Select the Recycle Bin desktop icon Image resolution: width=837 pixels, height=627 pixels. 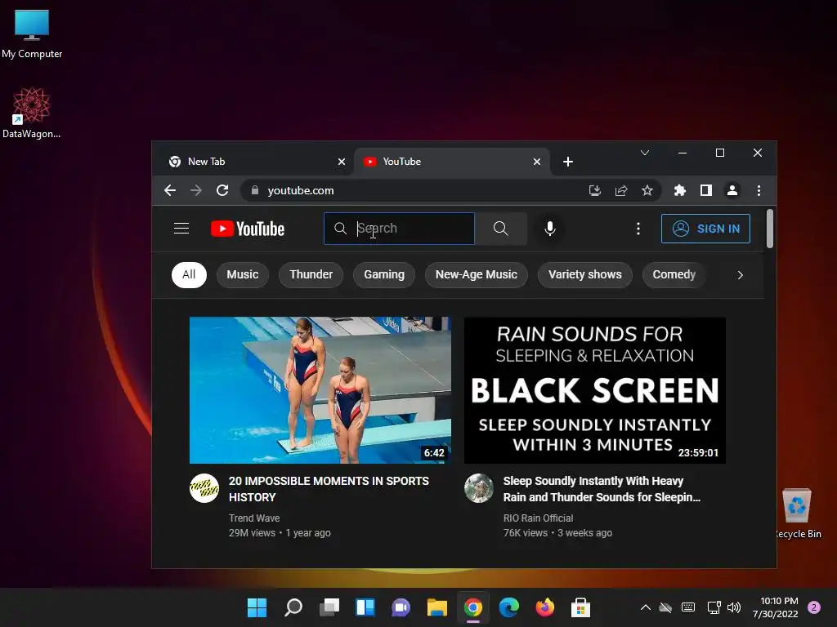coord(797,514)
